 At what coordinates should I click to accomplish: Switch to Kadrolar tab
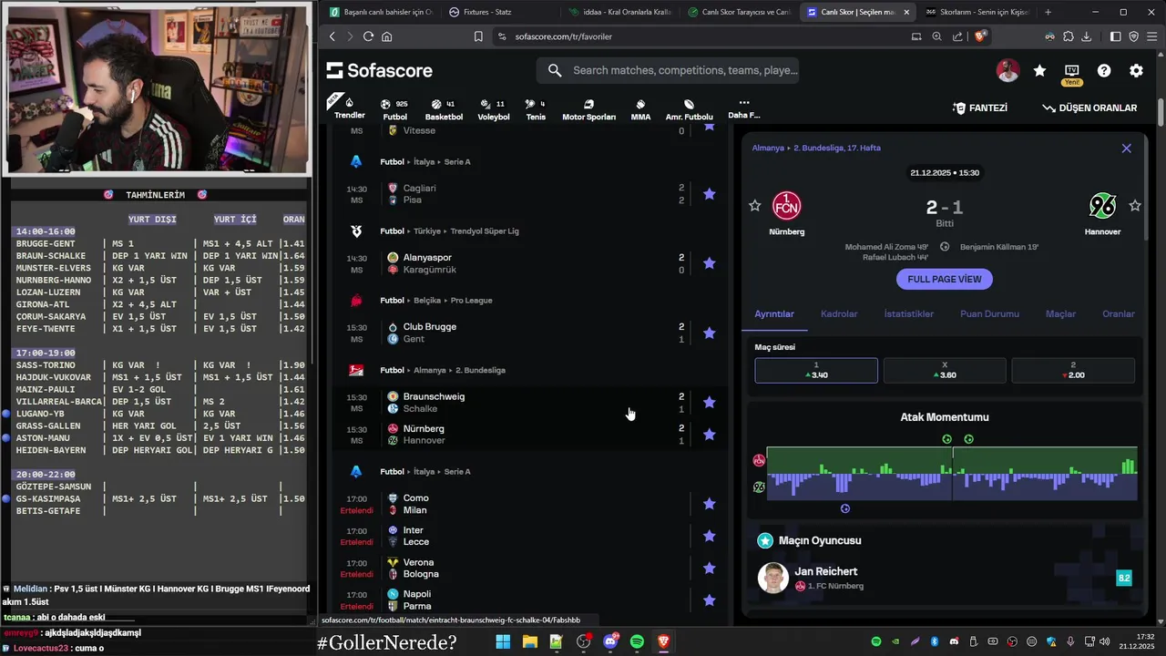point(839,313)
